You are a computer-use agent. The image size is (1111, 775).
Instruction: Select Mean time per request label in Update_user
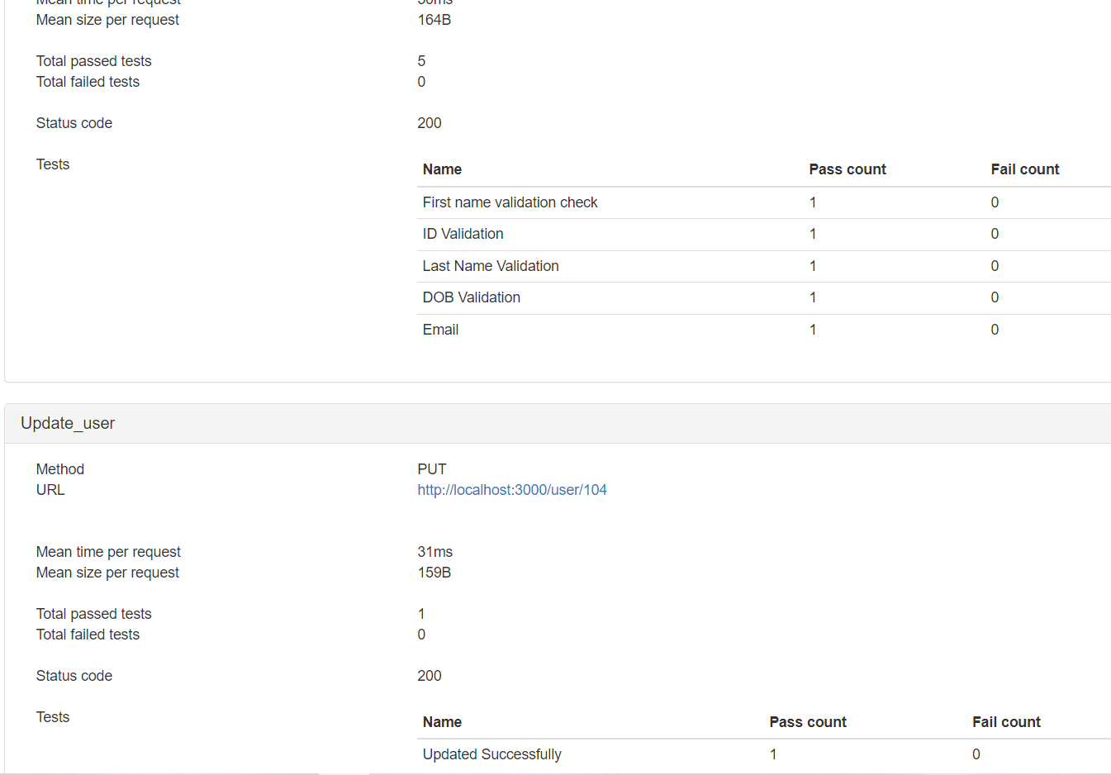[x=108, y=552]
